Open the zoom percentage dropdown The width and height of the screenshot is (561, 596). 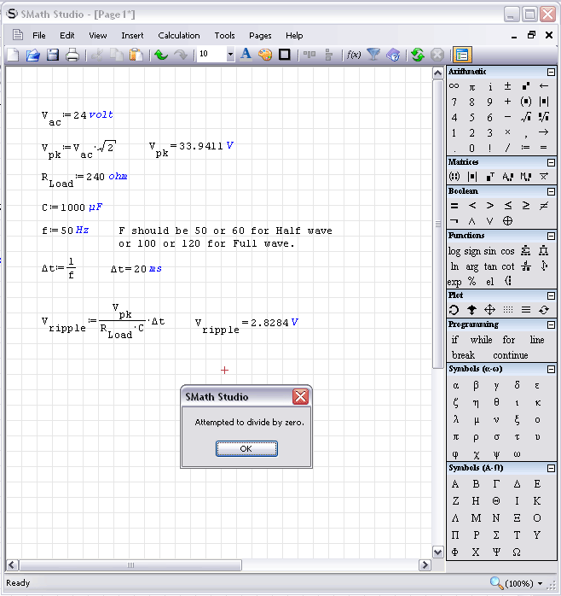(x=541, y=584)
